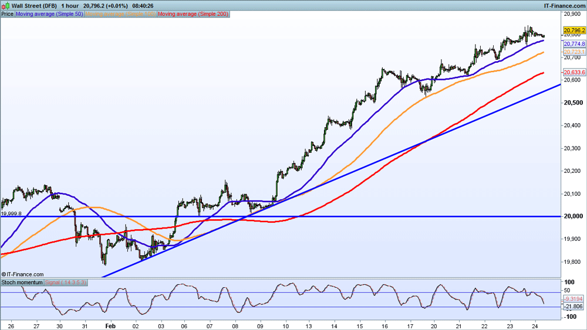Select the 1 hour timeframe label
This screenshot has height=330, width=587.
[x=70, y=6]
